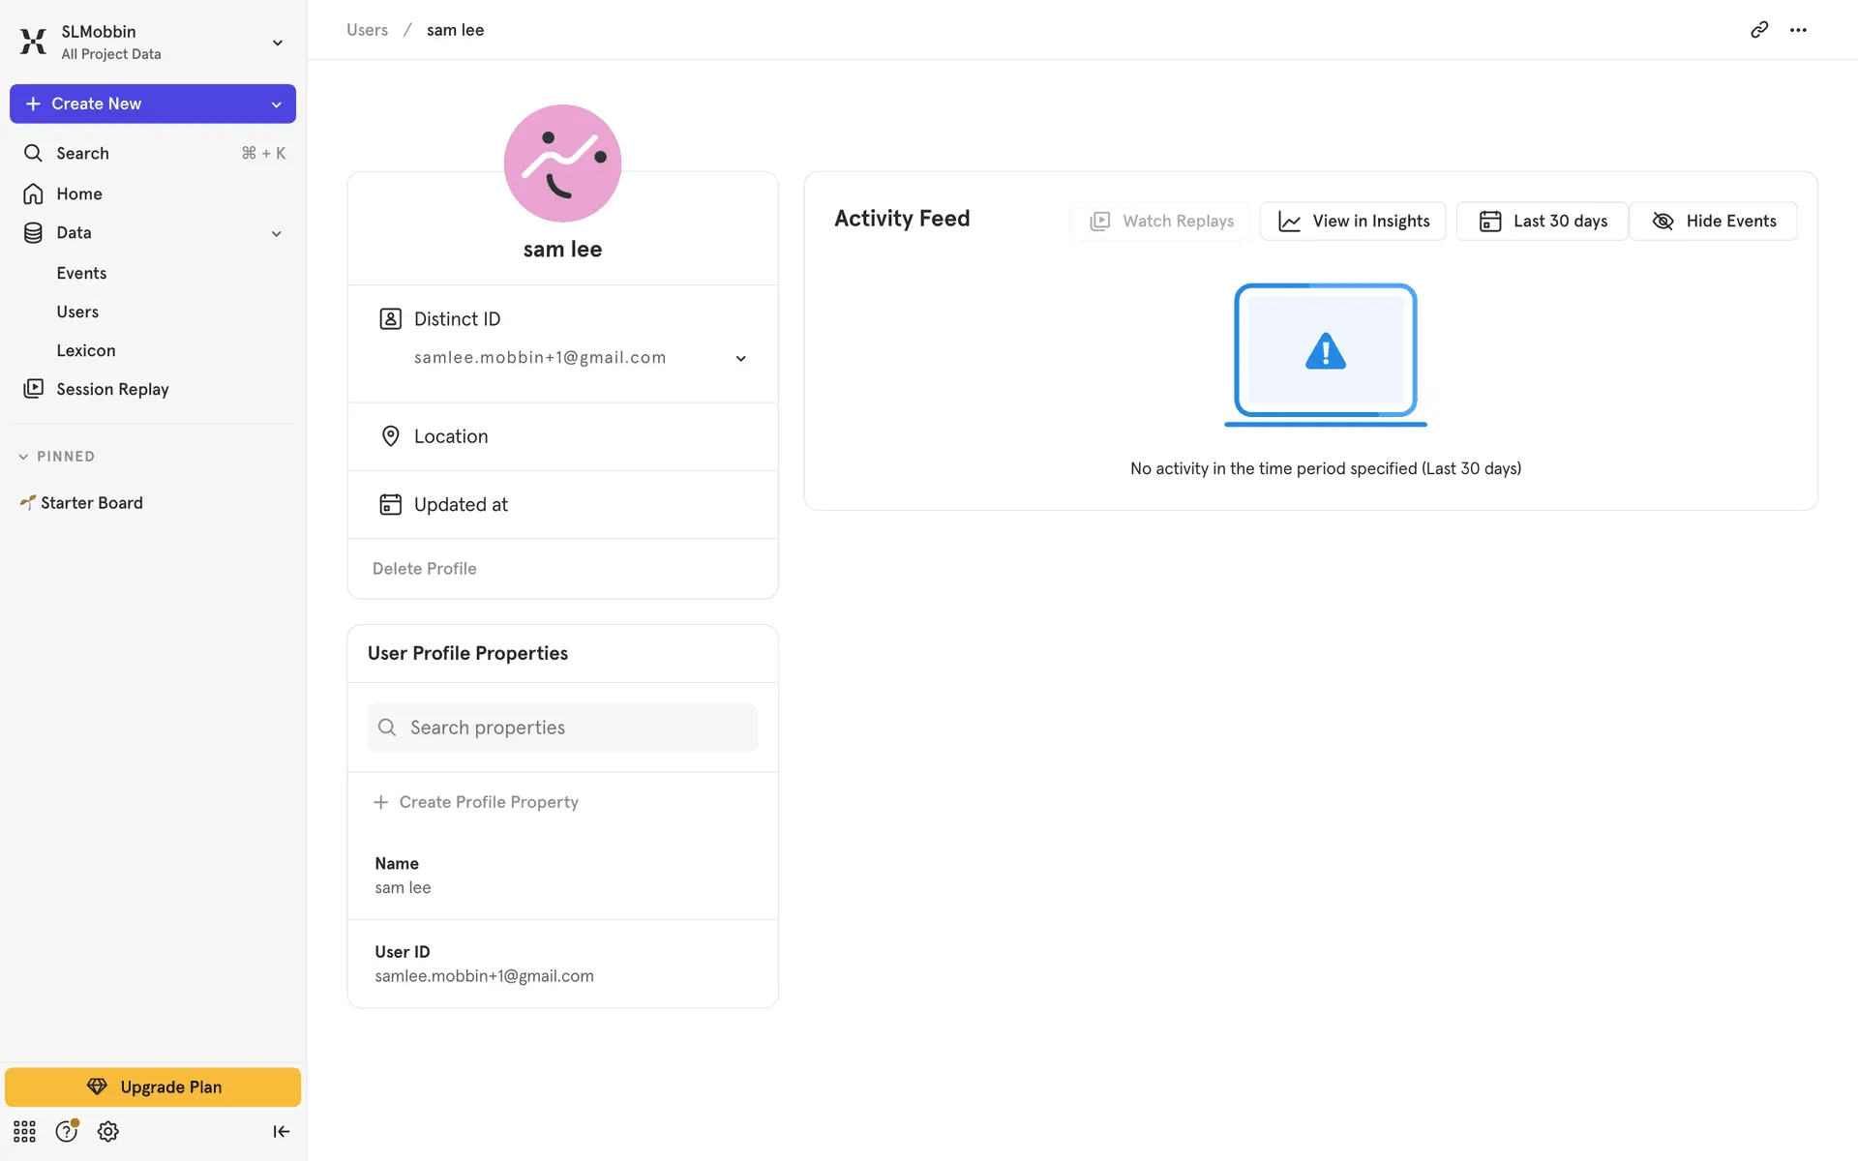The height and width of the screenshot is (1161, 1858).
Task: Open the Last 30 days date picker
Action: (1543, 221)
